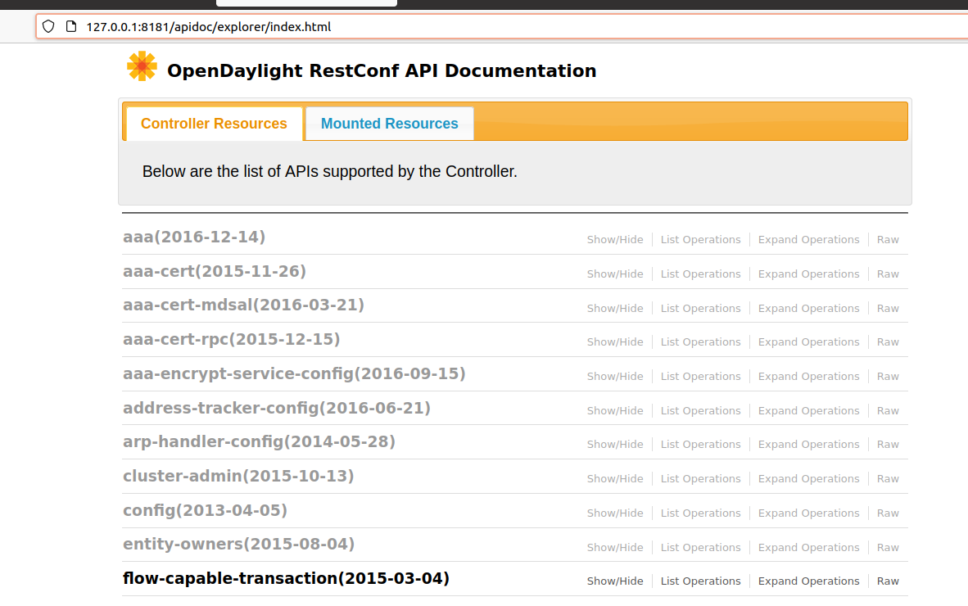Open the aaa-cert-rpc(2015-12-15) heading
The height and width of the screenshot is (606, 968).
click(232, 339)
